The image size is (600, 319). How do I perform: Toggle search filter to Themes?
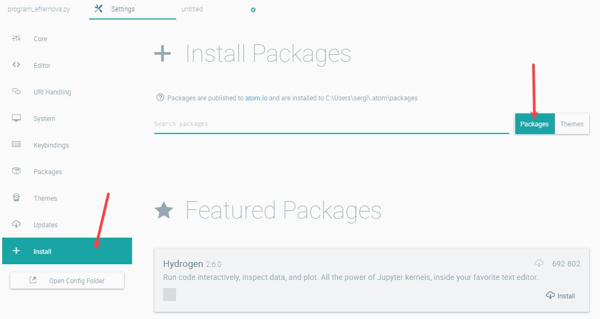[572, 124]
